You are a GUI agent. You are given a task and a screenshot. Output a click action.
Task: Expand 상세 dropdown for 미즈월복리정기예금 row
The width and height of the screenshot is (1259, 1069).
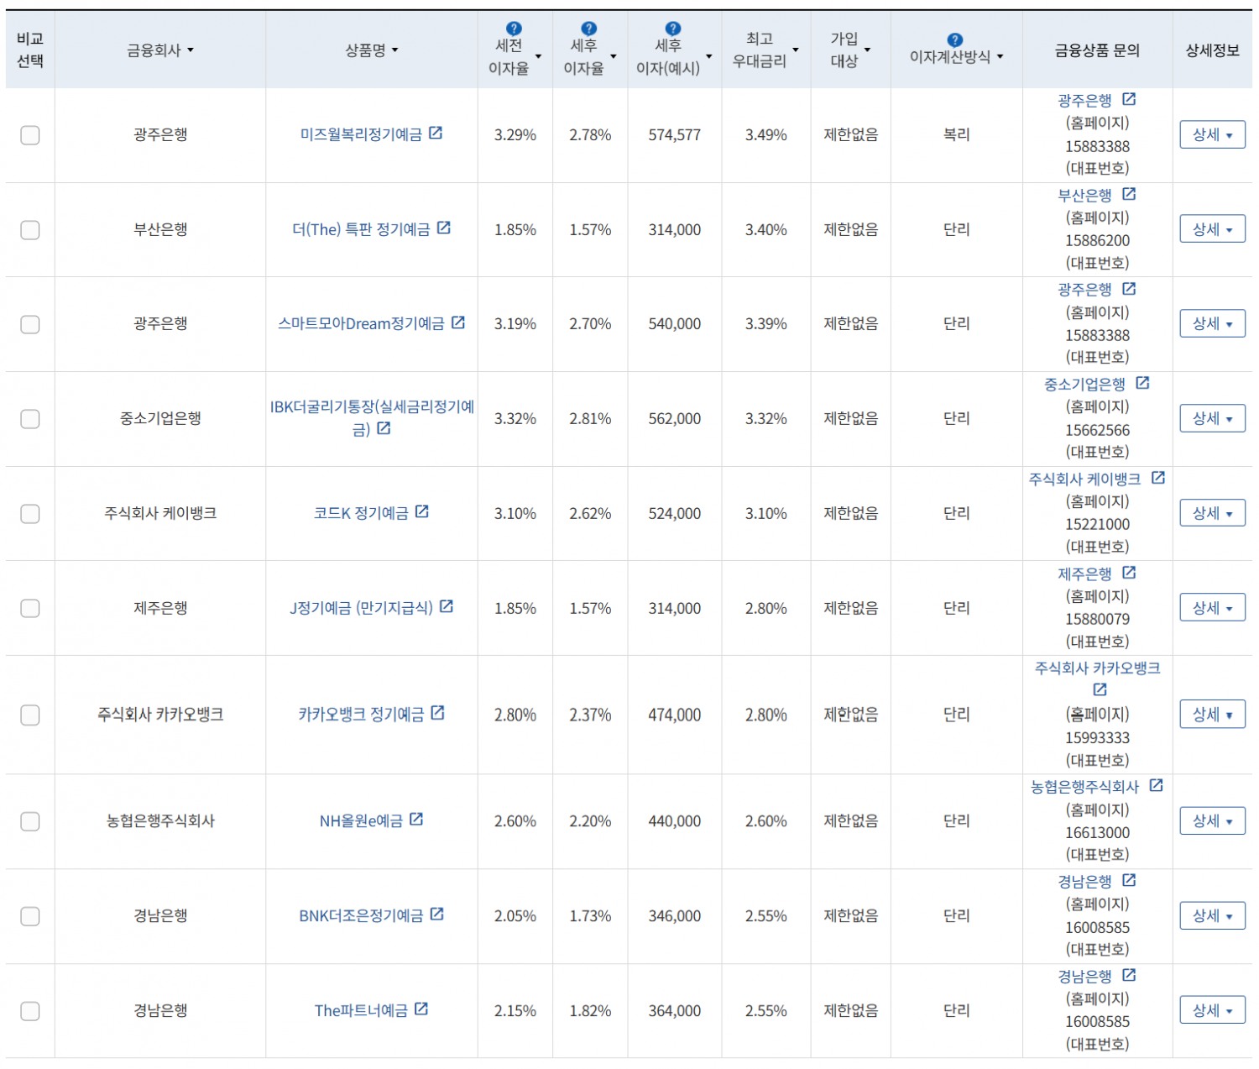(x=1212, y=134)
